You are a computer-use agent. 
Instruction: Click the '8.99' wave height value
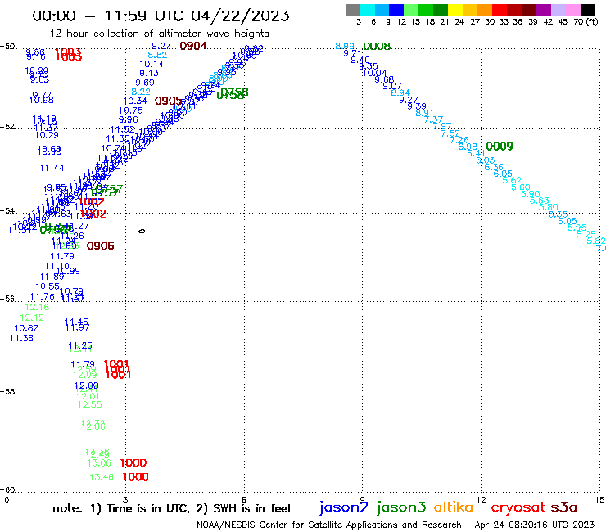point(345,46)
